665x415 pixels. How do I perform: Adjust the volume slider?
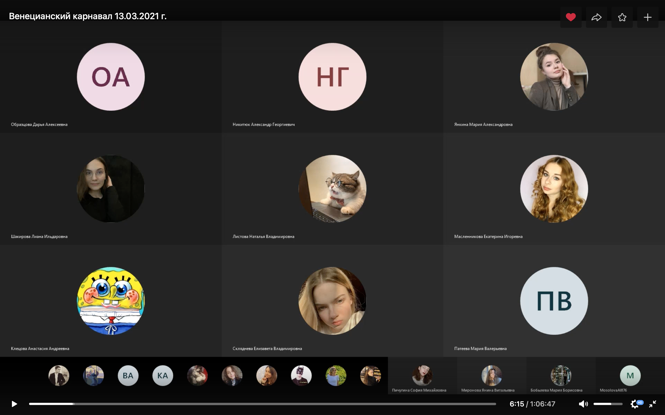click(608, 404)
